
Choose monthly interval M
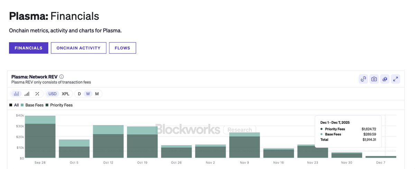pyautogui.click(x=97, y=94)
